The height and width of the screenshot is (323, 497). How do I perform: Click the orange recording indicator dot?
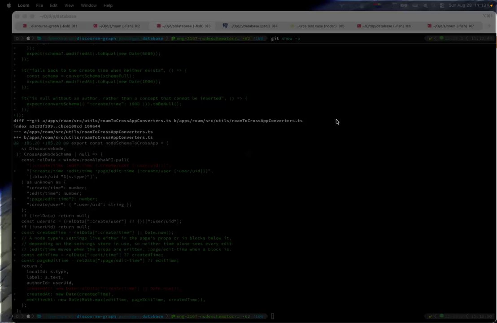(x=492, y=5)
